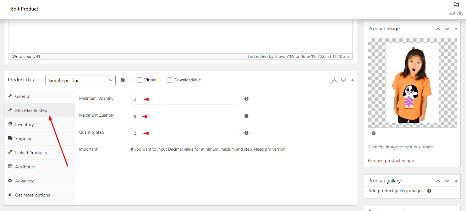
Task: Open the Shipping tab
Action: [x=40, y=138]
